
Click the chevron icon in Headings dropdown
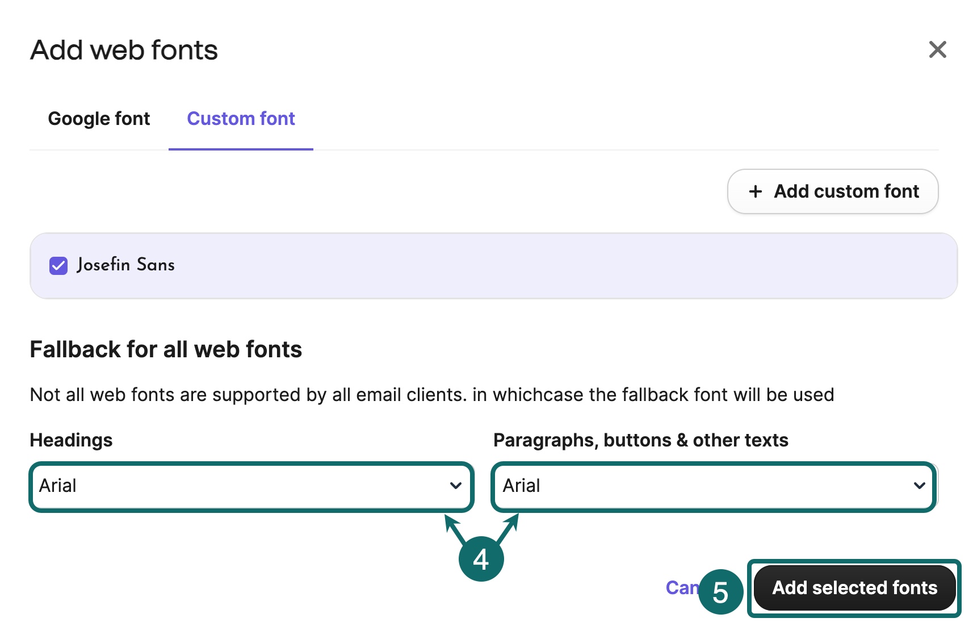pyautogui.click(x=456, y=486)
